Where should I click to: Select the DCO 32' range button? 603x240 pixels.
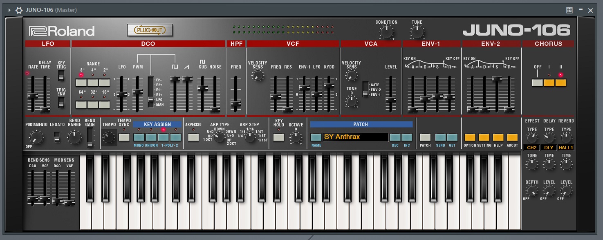click(x=93, y=105)
